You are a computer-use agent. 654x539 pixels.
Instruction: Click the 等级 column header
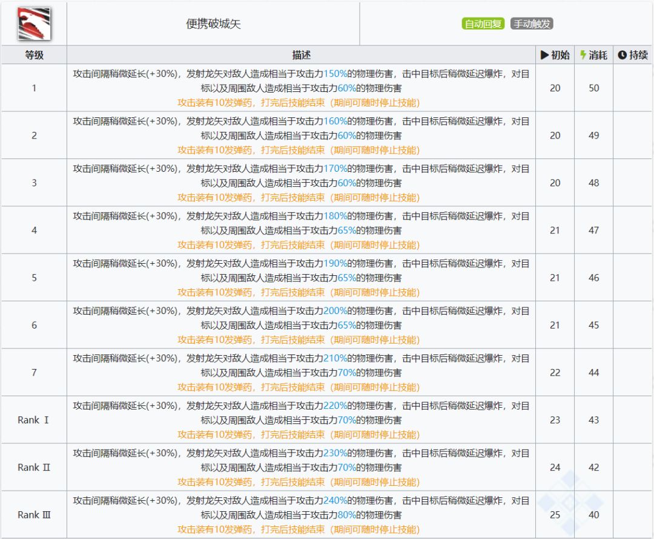(x=34, y=55)
